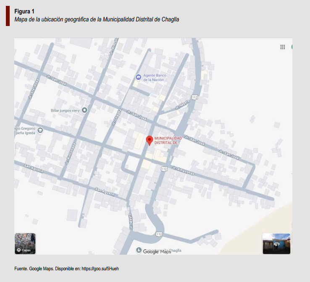Click the Jr. Rinconada street label

point(70,153)
